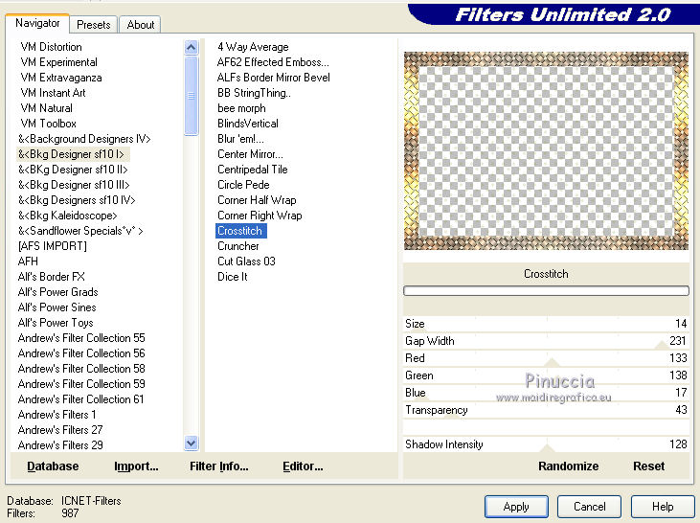Click the Red value slider
The height and width of the screenshot is (523, 700).
pyautogui.click(x=546, y=358)
